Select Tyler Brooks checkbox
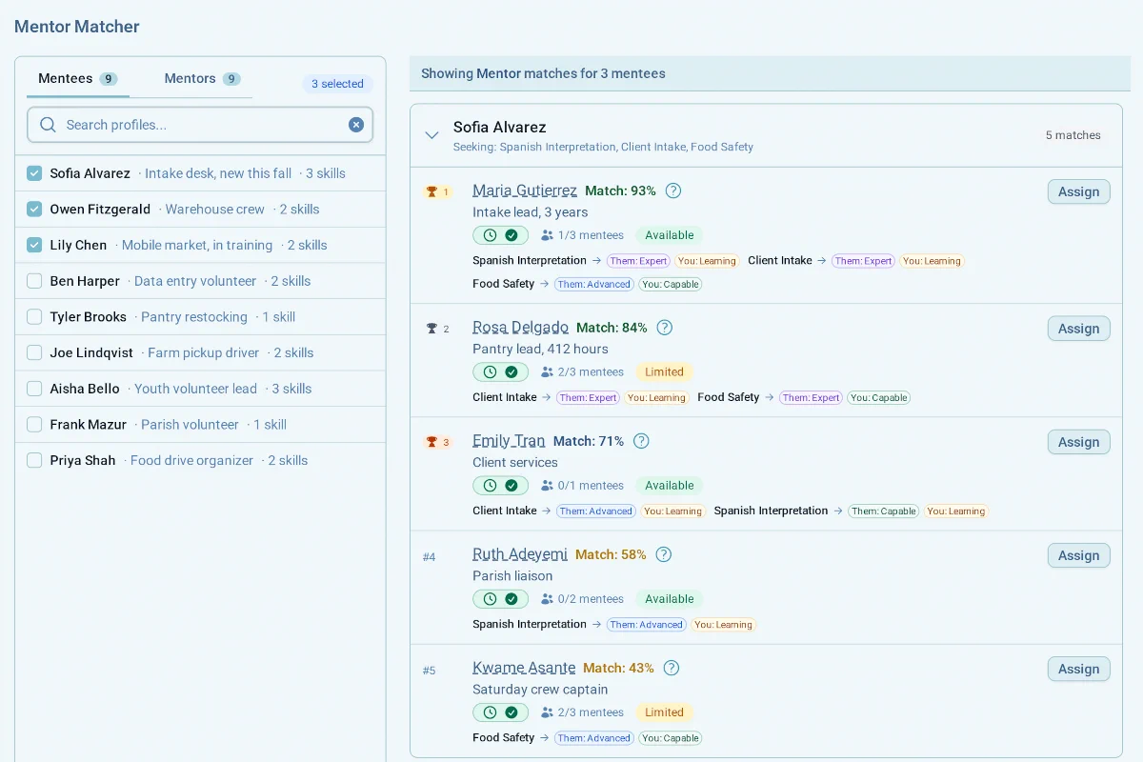Viewport: 1143px width, 762px height. click(x=34, y=317)
